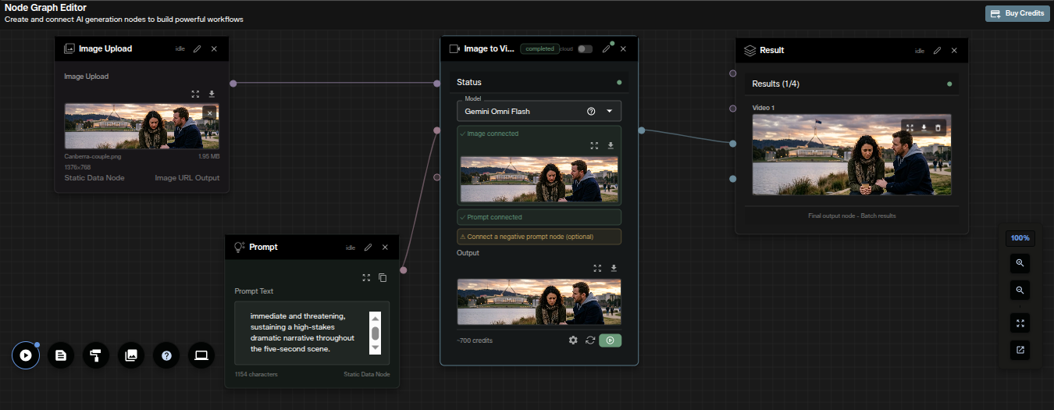The width and height of the screenshot is (1054, 410).
Task: Click the Image Upload output connector dot
Action: (x=233, y=83)
